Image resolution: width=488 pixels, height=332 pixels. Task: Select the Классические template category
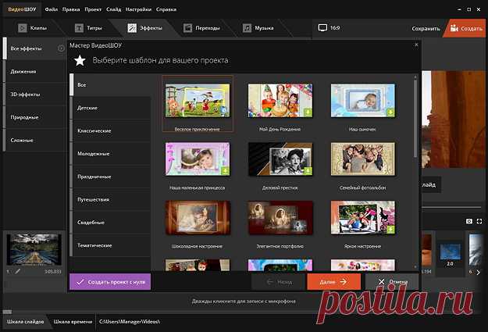[x=111, y=130]
